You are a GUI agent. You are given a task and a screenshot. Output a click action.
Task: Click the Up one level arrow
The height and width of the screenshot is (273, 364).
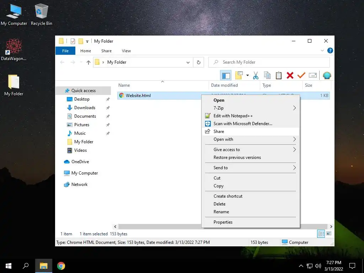[88, 62]
